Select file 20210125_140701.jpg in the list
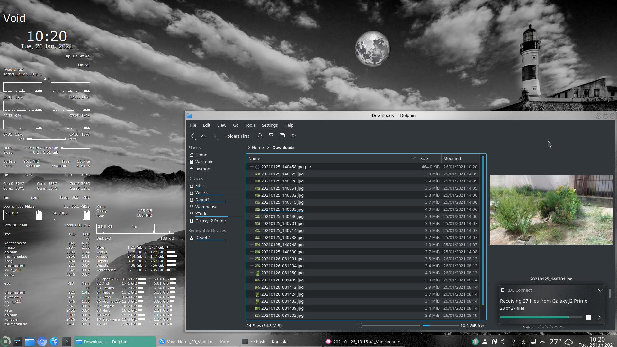Image resolution: width=617 pixels, height=347 pixels. click(282, 223)
